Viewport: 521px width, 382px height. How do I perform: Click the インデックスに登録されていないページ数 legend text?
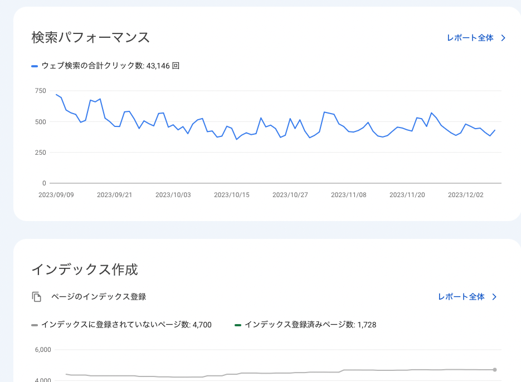tap(126, 325)
